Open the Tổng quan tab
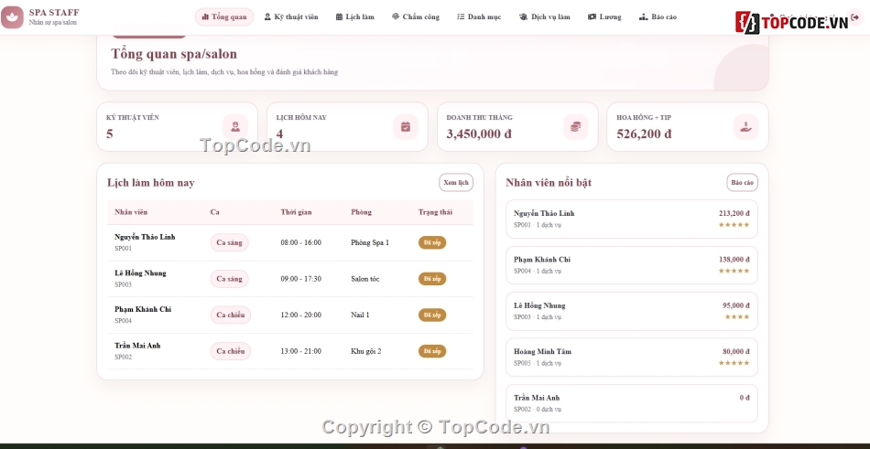870x449 pixels. tap(224, 17)
